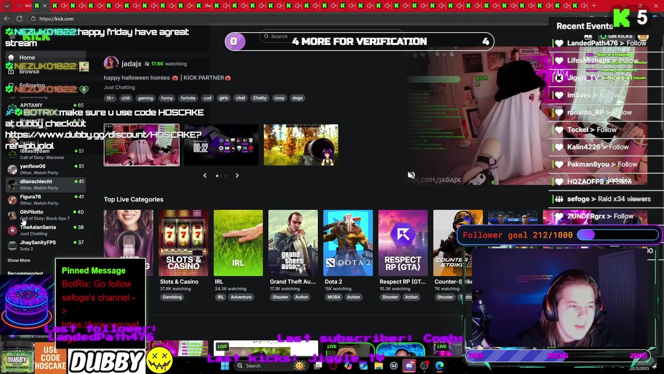Switch to Discord in the taskbar
This screenshot has height=374, width=664.
coord(409,366)
